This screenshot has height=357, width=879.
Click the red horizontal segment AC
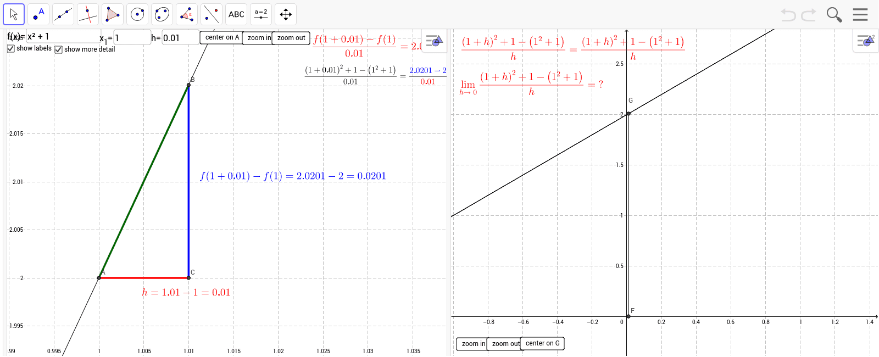(144, 278)
